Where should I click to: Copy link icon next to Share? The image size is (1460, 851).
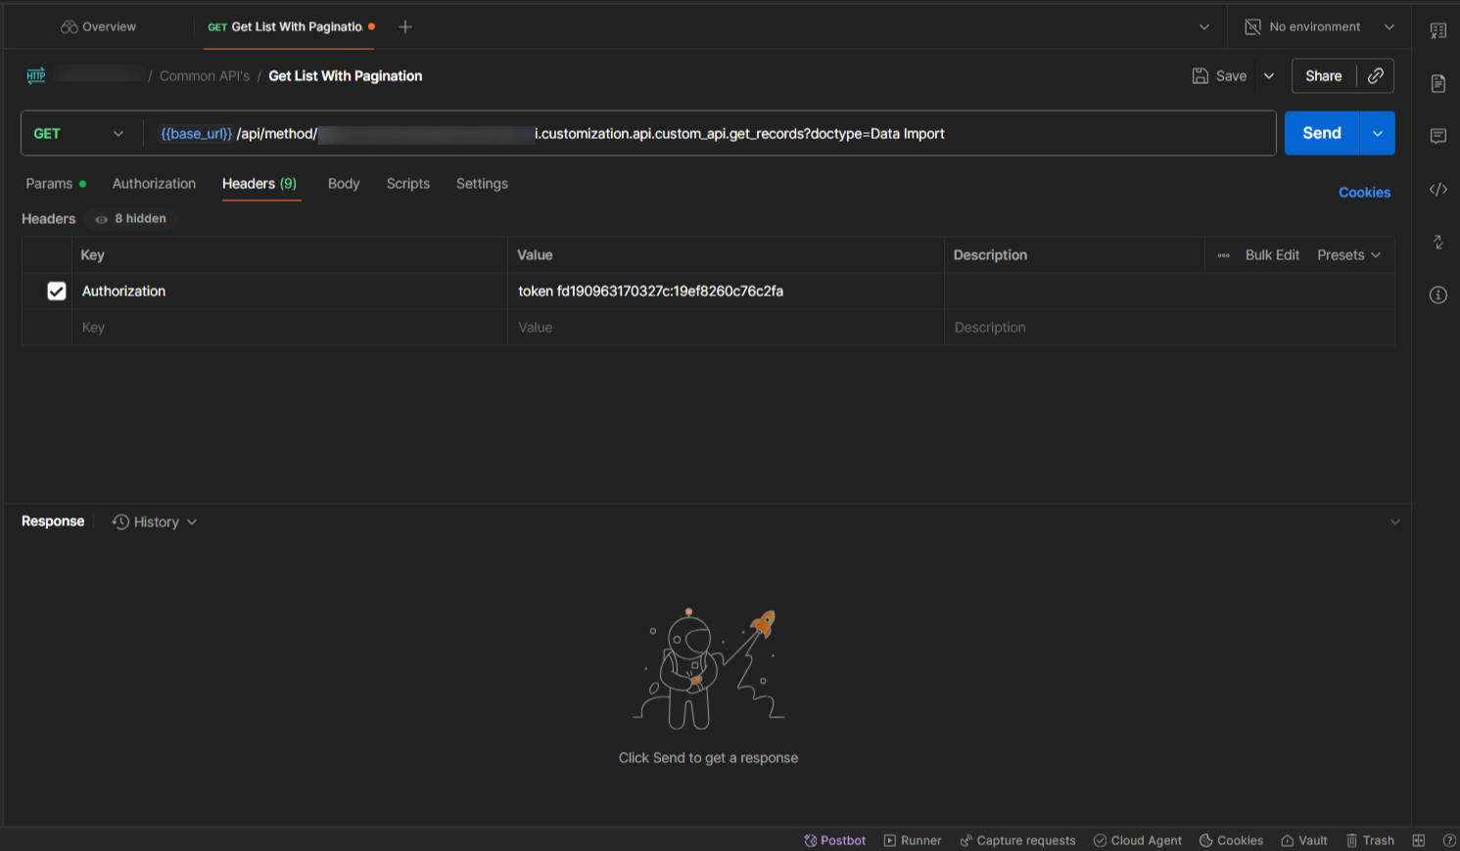(1376, 75)
